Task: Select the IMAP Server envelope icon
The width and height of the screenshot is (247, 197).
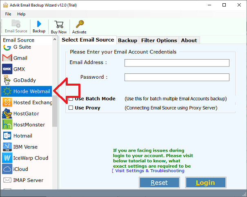Action: pyautogui.click(x=7, y=180)
